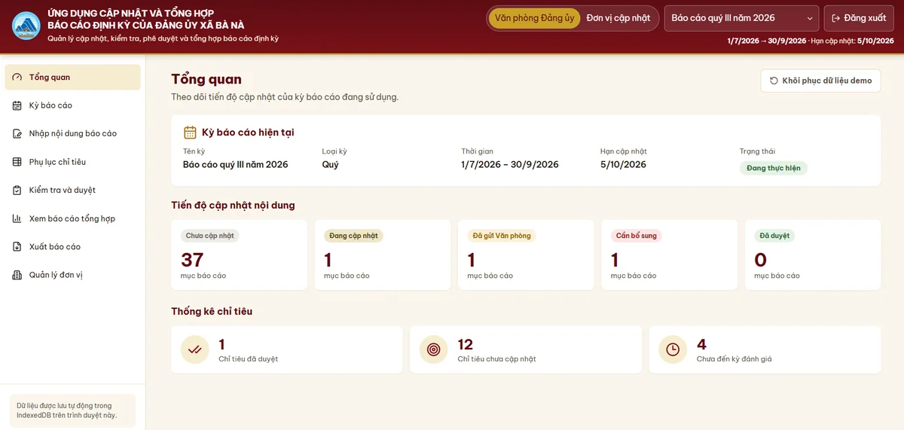Click the number 0 in Đã duyệt card
Screen dimensions: 904x430
click(x=760, y=260)
